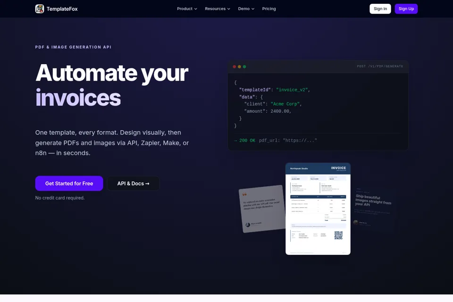The image size is (453, 302).
Task: Click the Ship beautiful images card
Action: point(374,210)
